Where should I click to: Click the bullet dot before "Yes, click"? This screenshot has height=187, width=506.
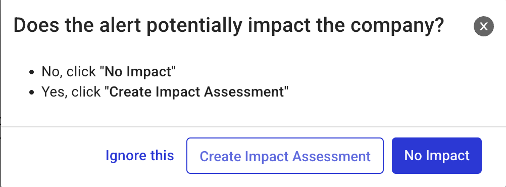click(x=31, y=92)
